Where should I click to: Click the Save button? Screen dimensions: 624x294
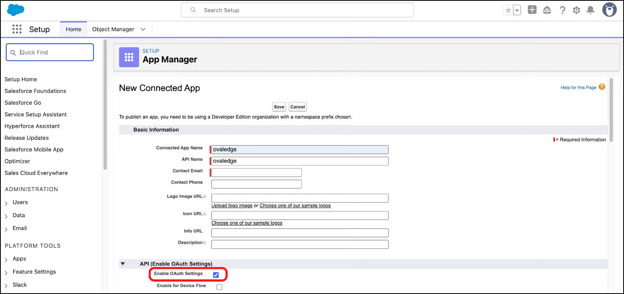click(x=279, y=107)
